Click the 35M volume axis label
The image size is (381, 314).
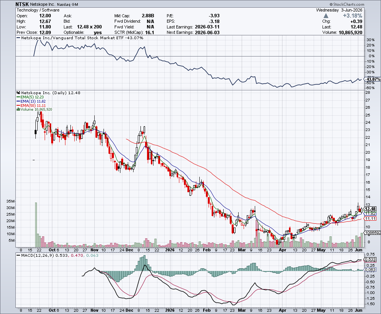10,201
